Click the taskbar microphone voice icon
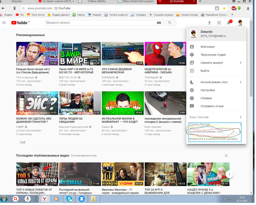Image resolution: width=256 pixels, height=205 pixels. pyautogui.click(x=28, y=199)
